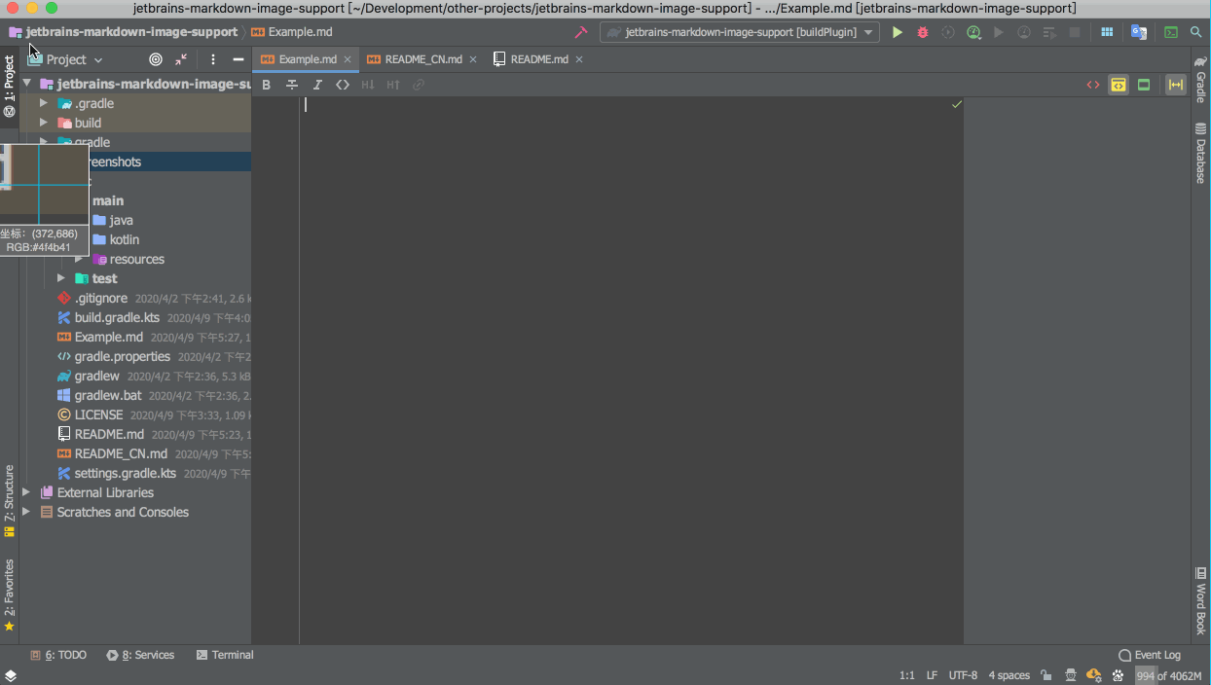
Task: Open the Word Book tool window
Action: (x=1200, y=600)
